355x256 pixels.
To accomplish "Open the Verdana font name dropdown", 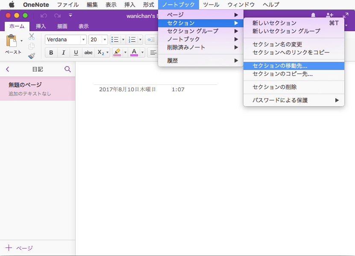I will tap(83, 40).
